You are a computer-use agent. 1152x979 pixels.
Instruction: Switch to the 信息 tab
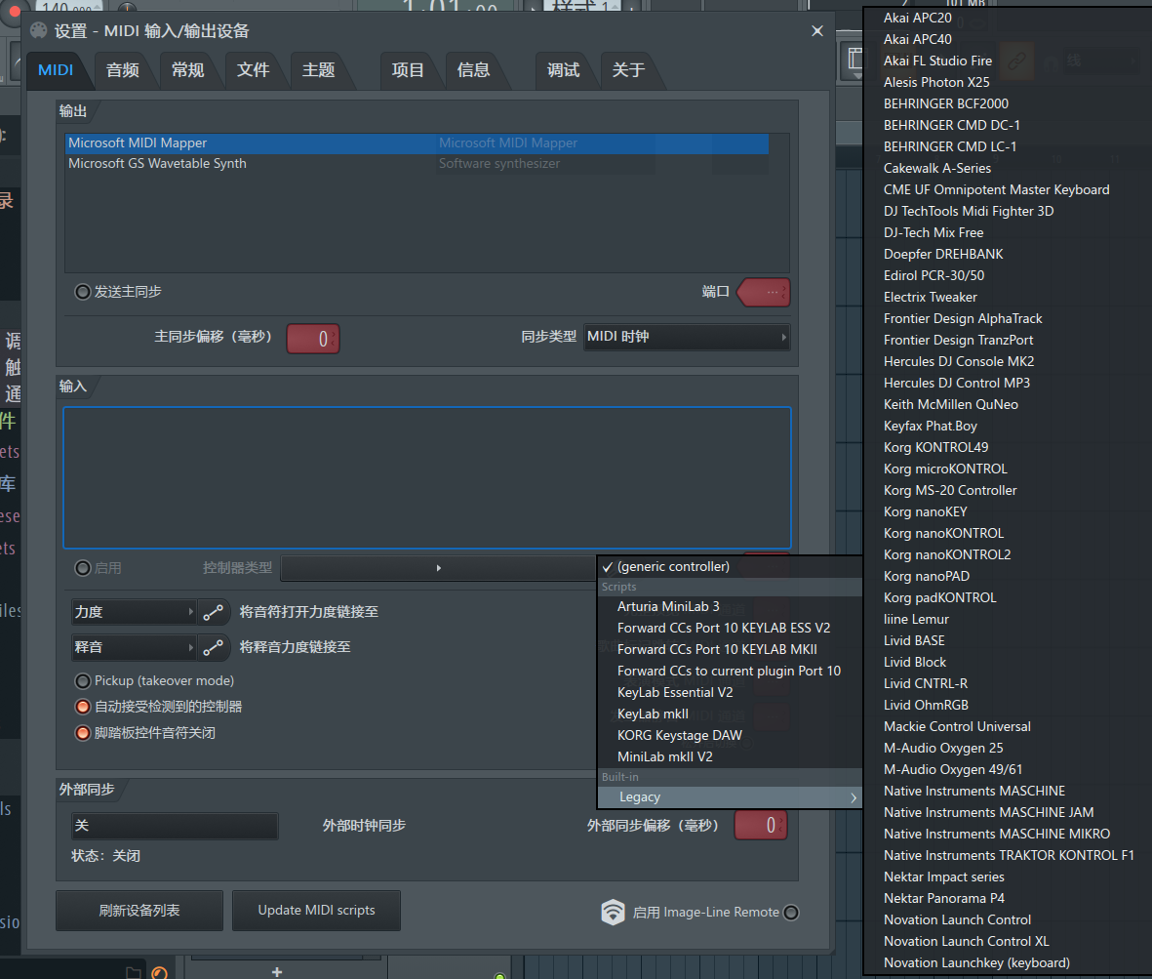(x=473, y=70)
